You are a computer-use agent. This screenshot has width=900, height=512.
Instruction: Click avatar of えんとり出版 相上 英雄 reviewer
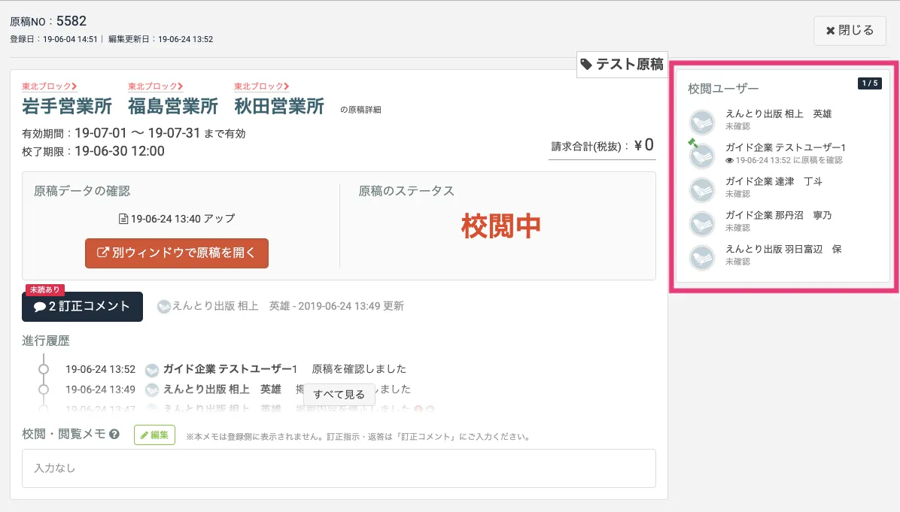coord(702,122)
